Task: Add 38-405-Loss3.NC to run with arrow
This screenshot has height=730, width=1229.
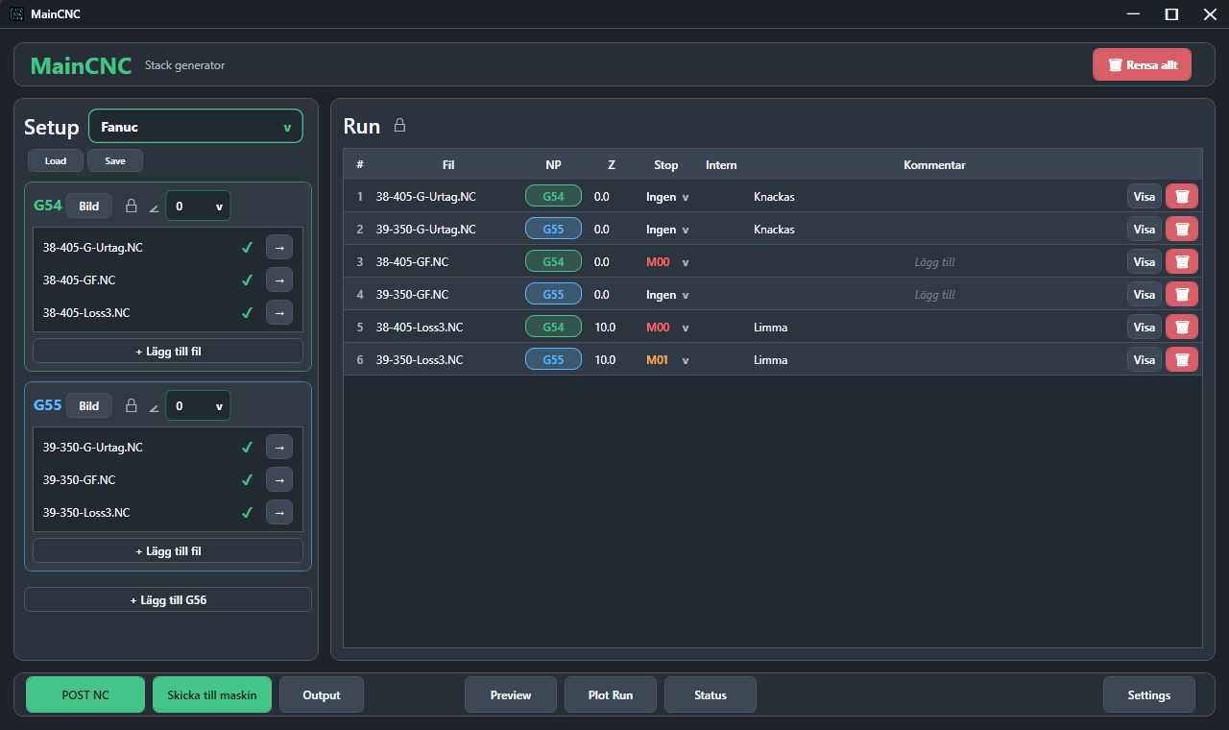Action: coord(279,312)
